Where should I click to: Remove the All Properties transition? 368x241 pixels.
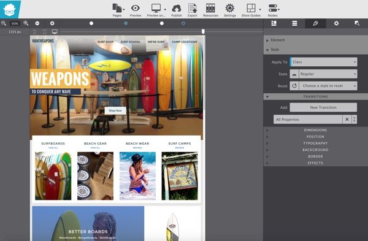tap(347, 120)
